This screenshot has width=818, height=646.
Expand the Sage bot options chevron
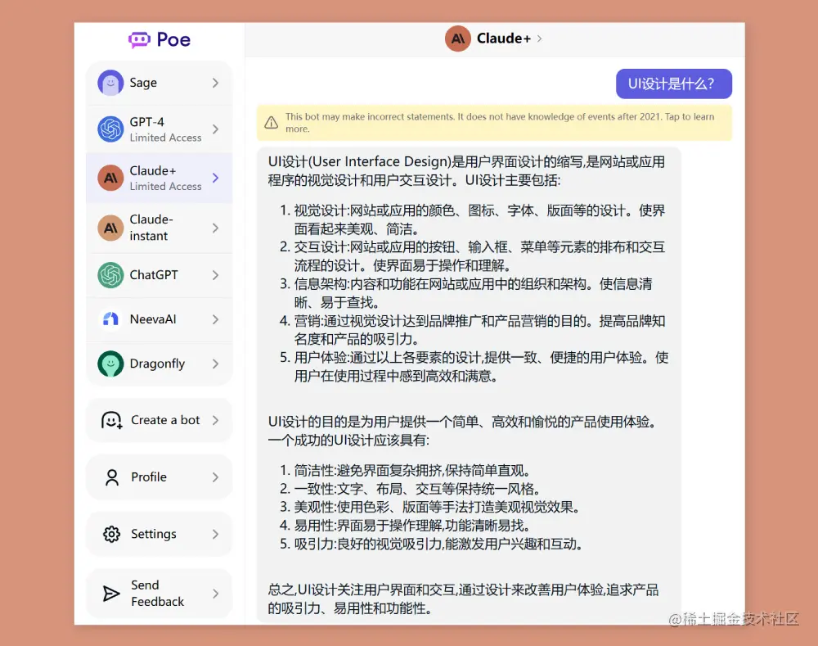tap(214, 83)
